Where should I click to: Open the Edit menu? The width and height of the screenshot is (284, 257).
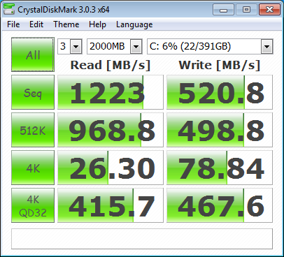(36, 24)
